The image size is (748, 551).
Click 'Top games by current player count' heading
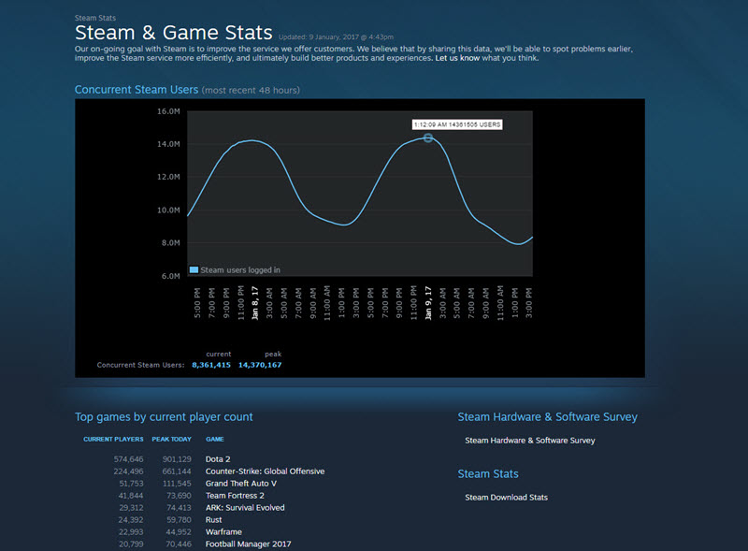click(x=164, y=417)
